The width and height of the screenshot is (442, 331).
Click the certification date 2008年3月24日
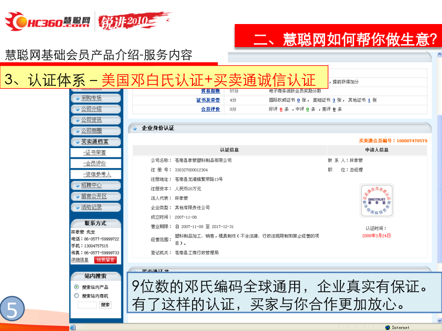[377, 236]
